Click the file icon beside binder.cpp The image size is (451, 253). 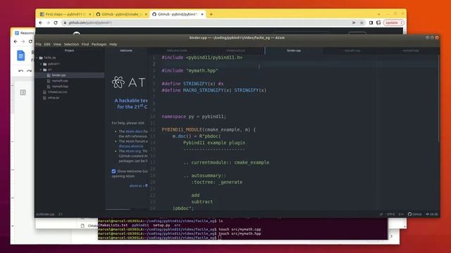pos(49,75)
